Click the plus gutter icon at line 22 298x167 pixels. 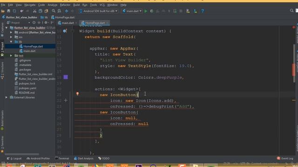[66, 101]
